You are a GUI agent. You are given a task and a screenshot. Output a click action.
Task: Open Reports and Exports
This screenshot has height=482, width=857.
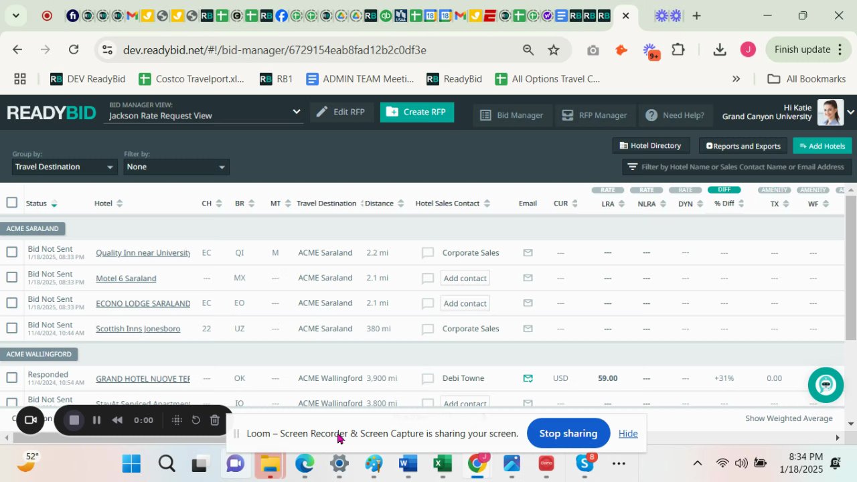[x=743, y=145]
